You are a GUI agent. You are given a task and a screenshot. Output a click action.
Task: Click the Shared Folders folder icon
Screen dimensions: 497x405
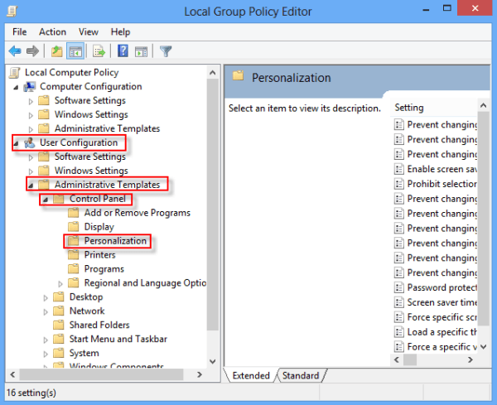59,325
